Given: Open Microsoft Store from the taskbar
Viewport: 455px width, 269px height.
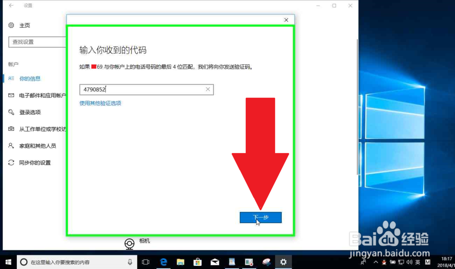Looking at the screenshot, I should click(x=197, y=262).
